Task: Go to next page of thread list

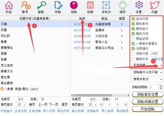Action: [x=117, y=105]
